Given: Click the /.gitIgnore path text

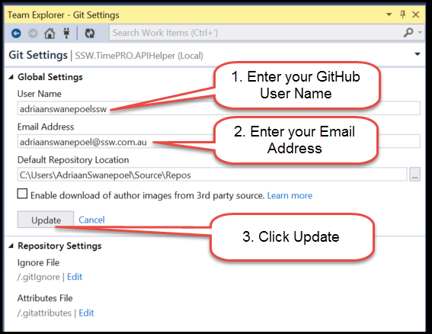Looking at the screenshot, I should pos(38,277).
